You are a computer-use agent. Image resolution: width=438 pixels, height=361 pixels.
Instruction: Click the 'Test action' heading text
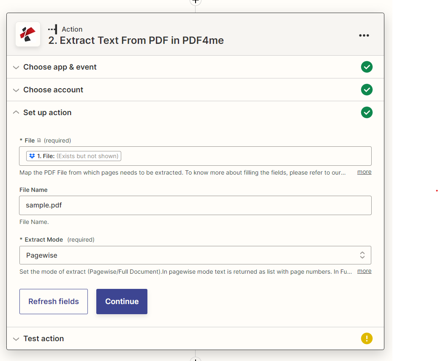[x=44, y=338]
